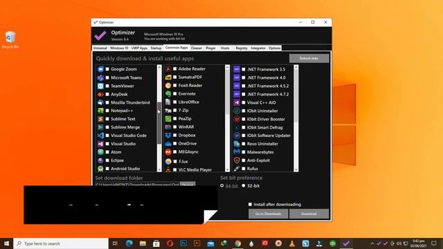Click the Microsoft Teams icon
Viewport: 443px width, 249px height.
[100, 77]
